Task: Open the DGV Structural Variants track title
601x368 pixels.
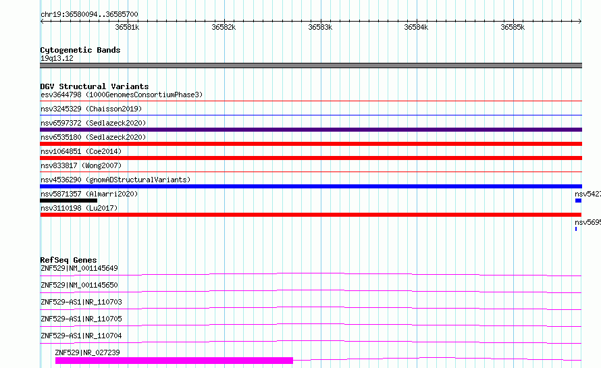Action: pyautogui.click(x=95, y=86)
